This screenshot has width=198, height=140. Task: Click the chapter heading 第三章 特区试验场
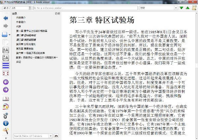click(102, 20)
